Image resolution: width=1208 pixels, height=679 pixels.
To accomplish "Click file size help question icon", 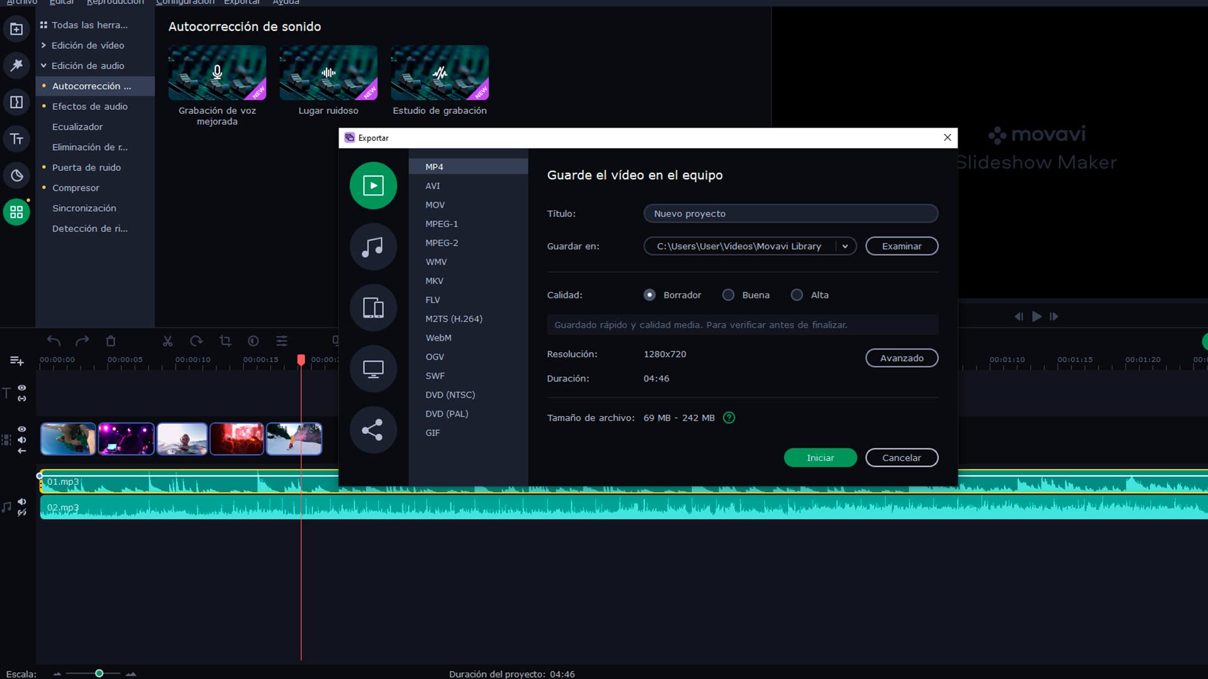I will coord(729,417).
